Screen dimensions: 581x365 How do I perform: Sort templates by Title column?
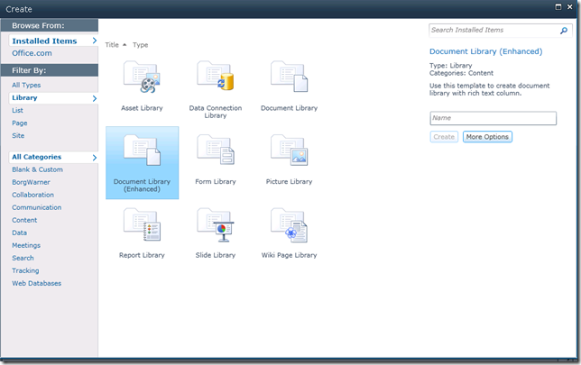112,45
